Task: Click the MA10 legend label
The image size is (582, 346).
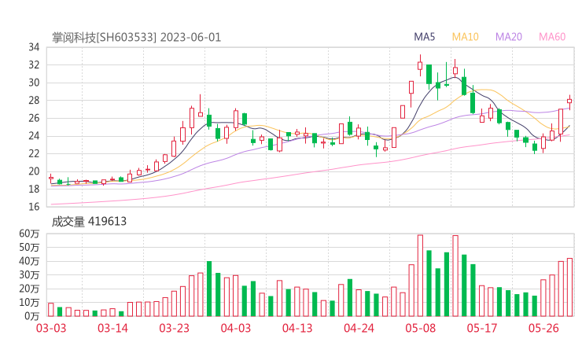Action: (465, 37)
